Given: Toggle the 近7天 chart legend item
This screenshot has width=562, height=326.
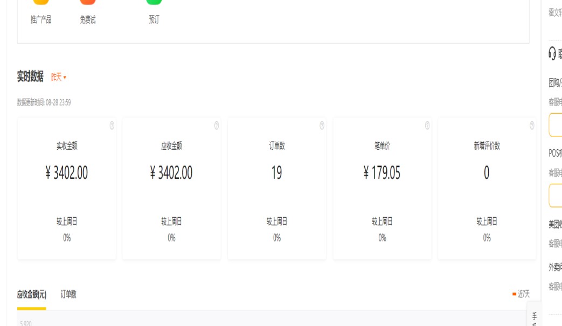Looking at the screenshot, I should pos(521,294).
